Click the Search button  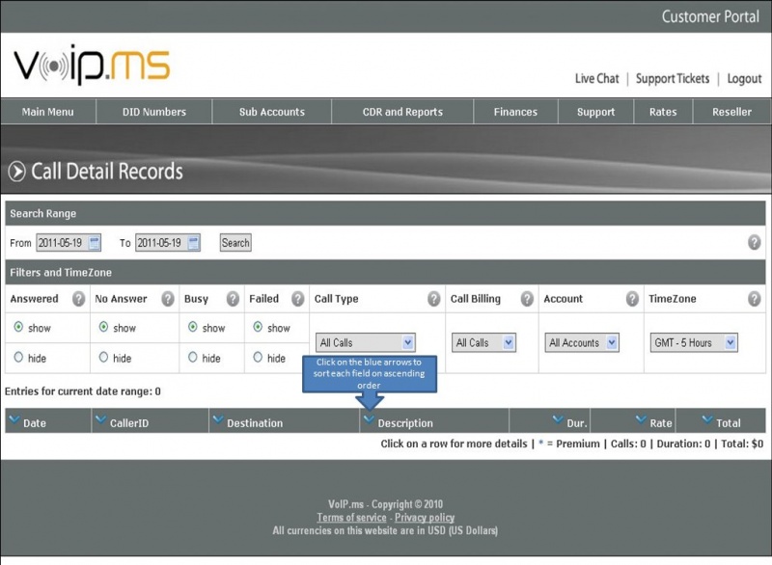235,242
